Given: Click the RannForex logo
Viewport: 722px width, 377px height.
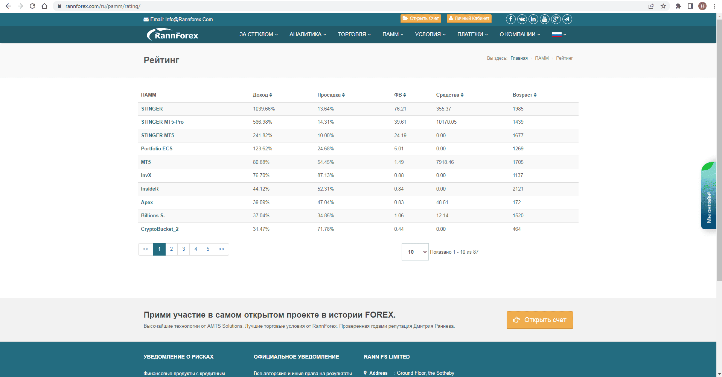Looking at the screenshot, I should point(172,35).
